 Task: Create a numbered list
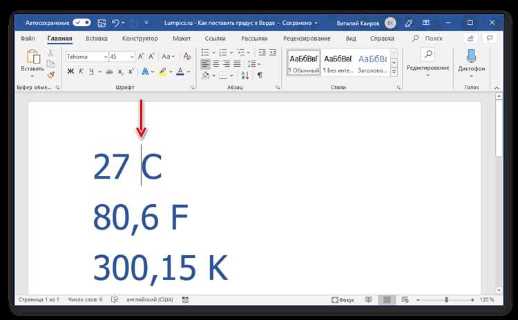click(x=223, y=52)
